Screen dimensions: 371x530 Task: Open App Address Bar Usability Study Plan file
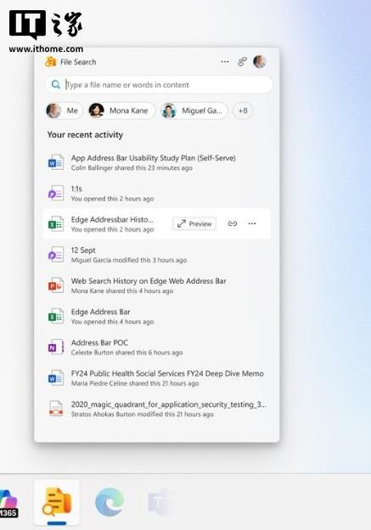coord(153,158)
